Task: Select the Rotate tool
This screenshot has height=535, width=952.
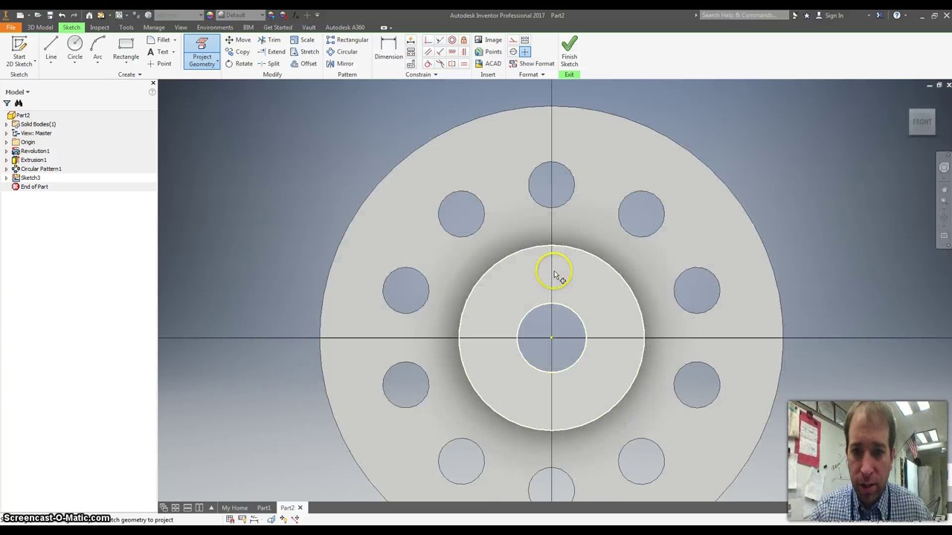Action: click(239, 63)
